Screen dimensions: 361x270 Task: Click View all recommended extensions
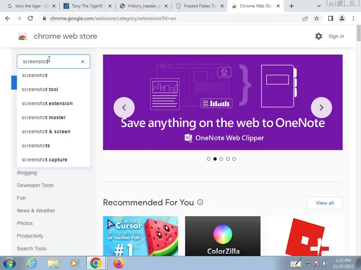click(x=325, y=203)
